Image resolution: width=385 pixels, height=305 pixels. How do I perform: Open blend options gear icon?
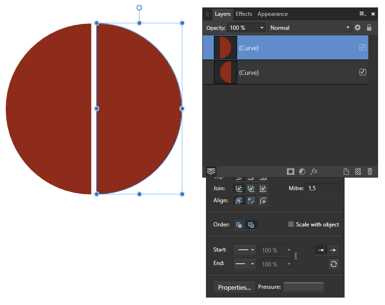pyautogui.click(x=358, y=27)
